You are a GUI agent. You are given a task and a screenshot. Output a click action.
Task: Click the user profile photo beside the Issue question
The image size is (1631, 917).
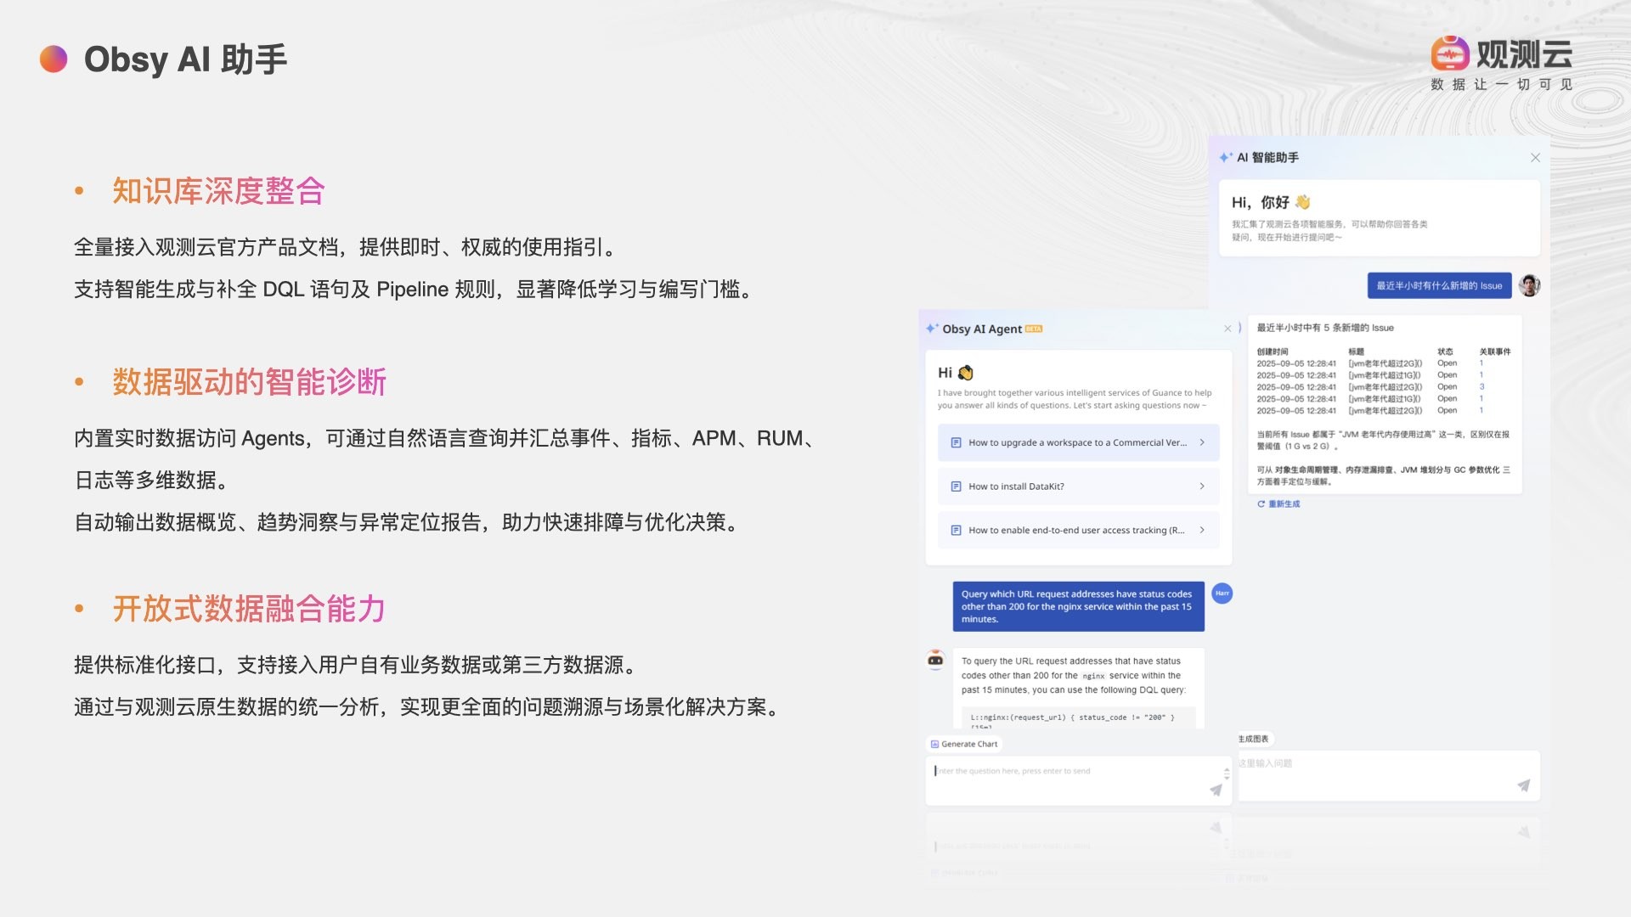(1529, 285)
